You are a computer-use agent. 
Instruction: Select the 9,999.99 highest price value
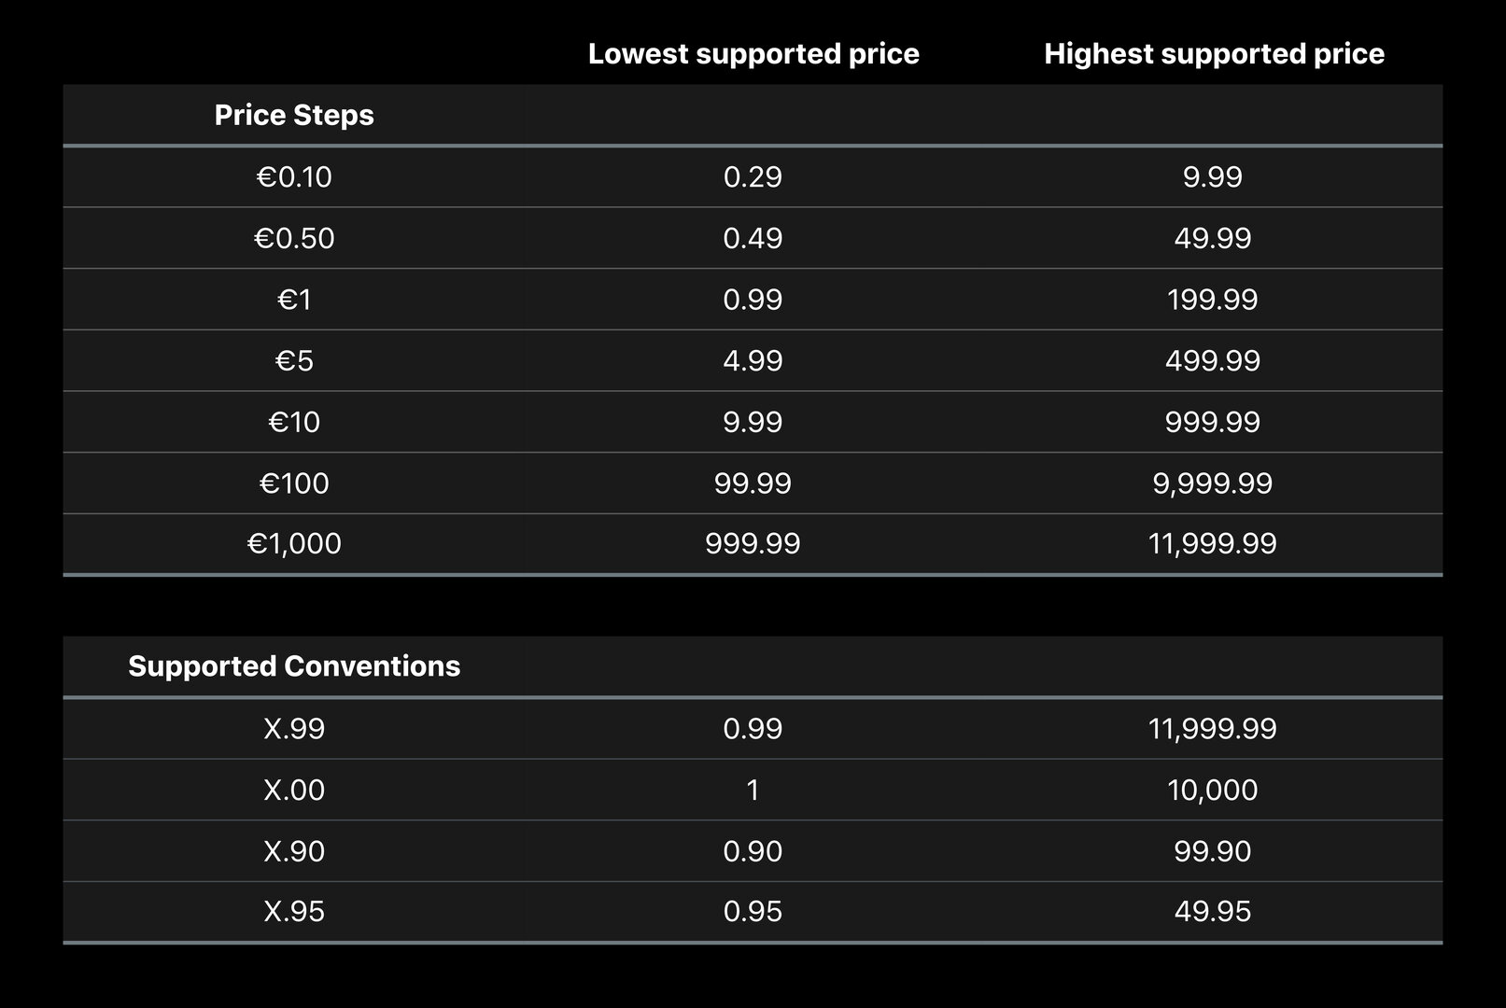1213,483
